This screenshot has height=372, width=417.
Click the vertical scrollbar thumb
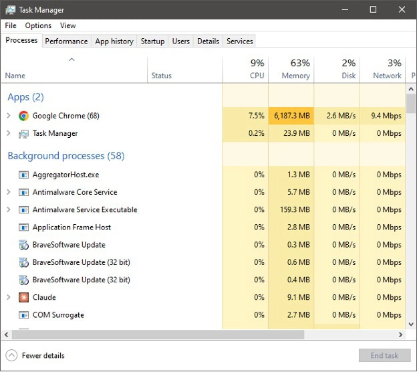[x=411, y=104]
